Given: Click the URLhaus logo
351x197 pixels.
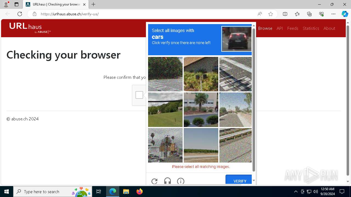Looking at the screenshot, I should 30,28.
